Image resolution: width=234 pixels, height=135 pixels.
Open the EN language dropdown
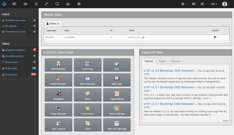(x=214, y=4)
